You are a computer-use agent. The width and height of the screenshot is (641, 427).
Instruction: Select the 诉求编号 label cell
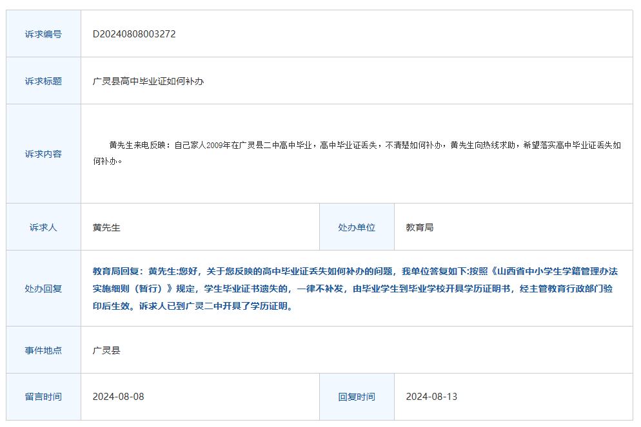coord(43,34)
